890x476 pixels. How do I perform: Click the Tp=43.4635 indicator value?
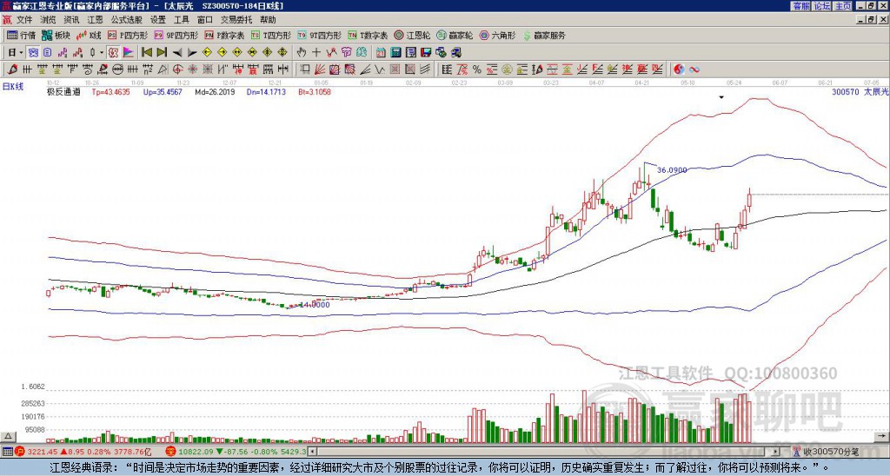(x=110, y=91)
